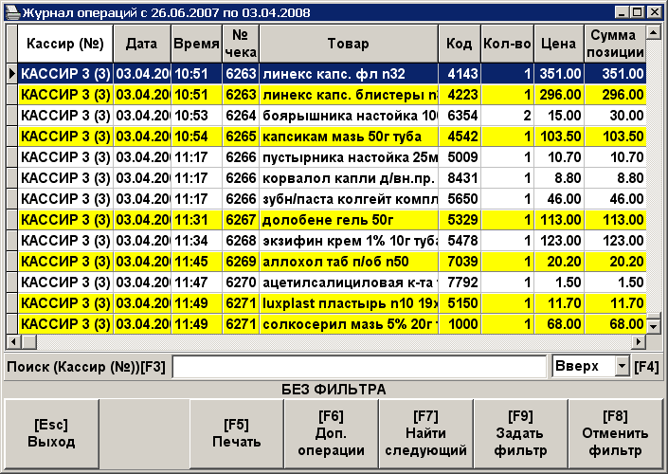The height and width of the screenshot is (474, 668).
Task: Click the vertical scrollbar down arrow
Action: (653, 325)
